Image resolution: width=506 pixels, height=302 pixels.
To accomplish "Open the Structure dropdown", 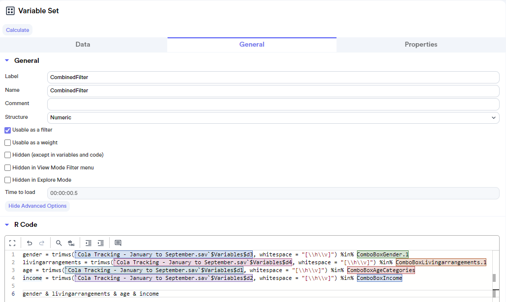I will pyautogui.click(x=493, y=117).
